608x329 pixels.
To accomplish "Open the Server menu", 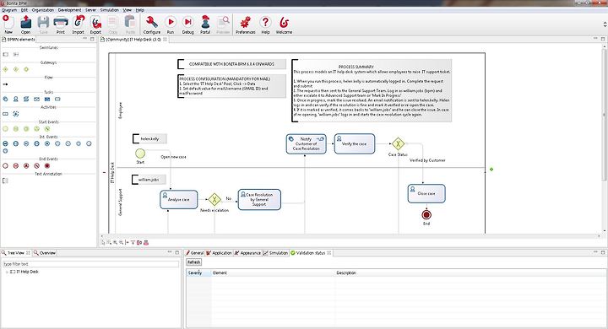I will pos(90,10).
